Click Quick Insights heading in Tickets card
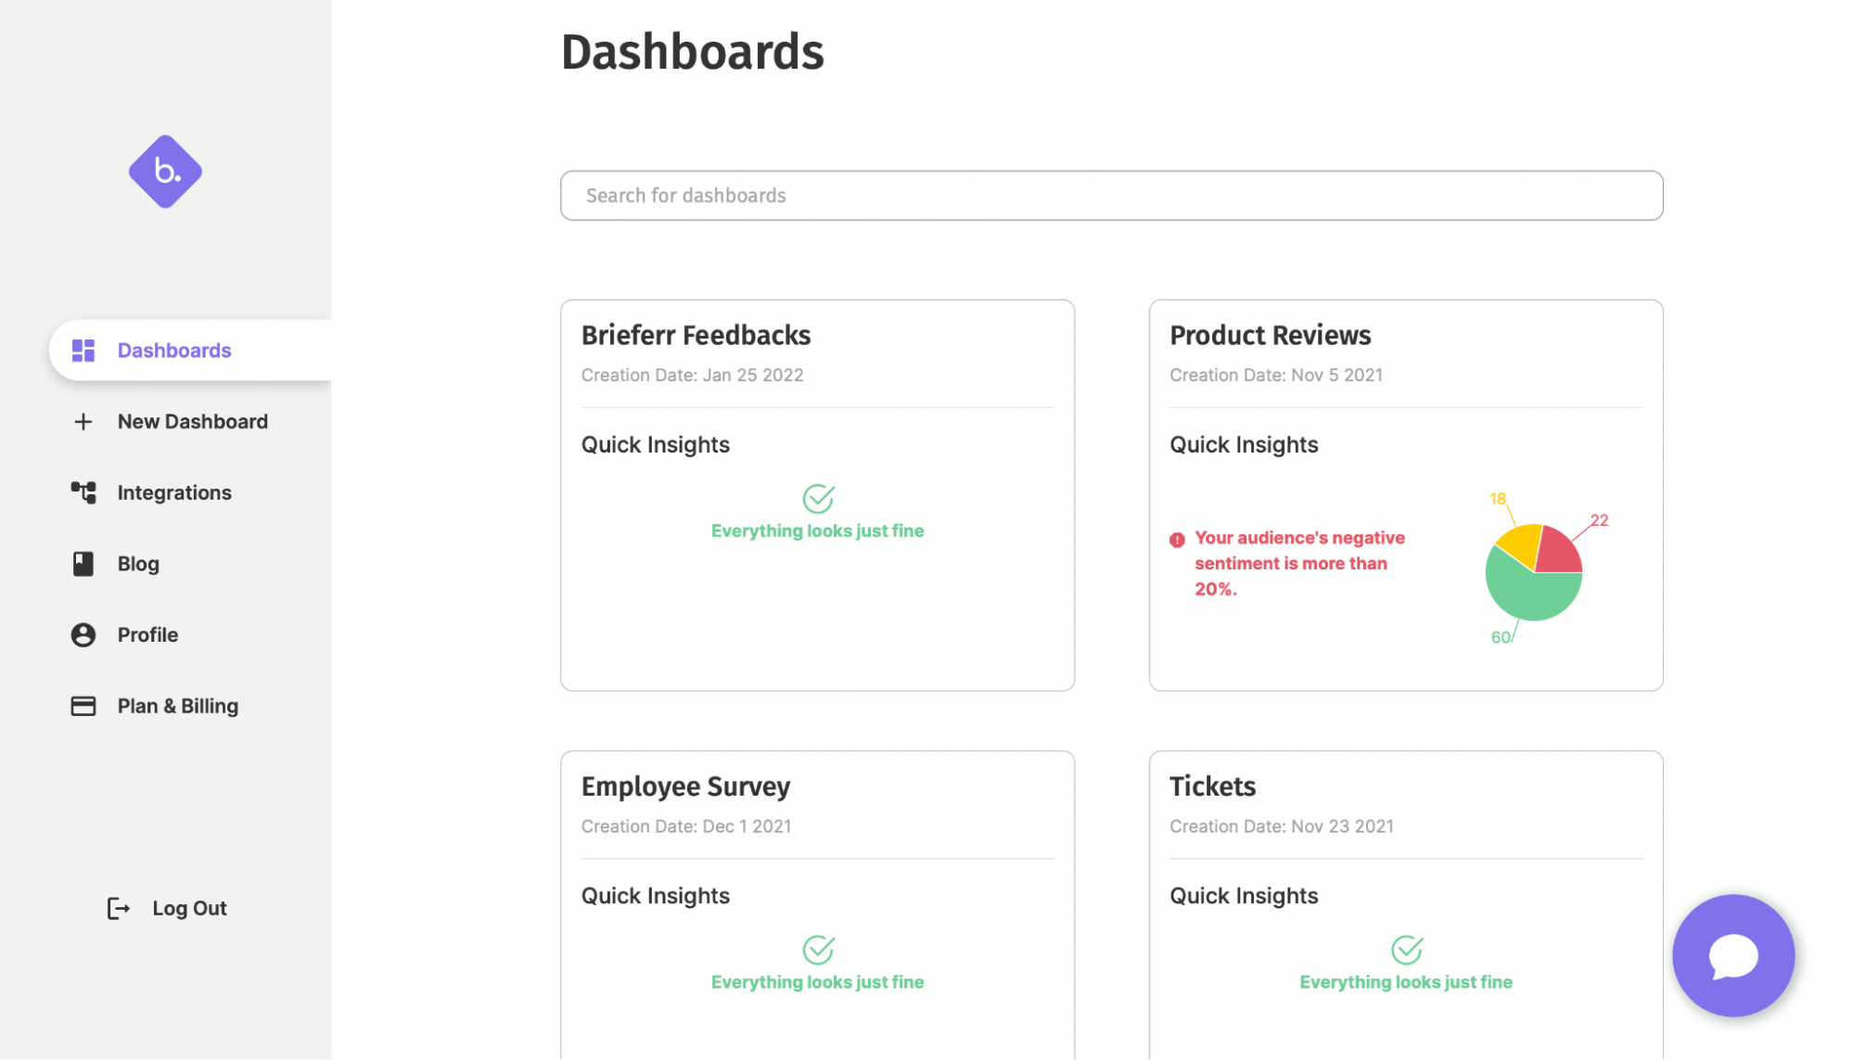 [x=1243, y=896]
